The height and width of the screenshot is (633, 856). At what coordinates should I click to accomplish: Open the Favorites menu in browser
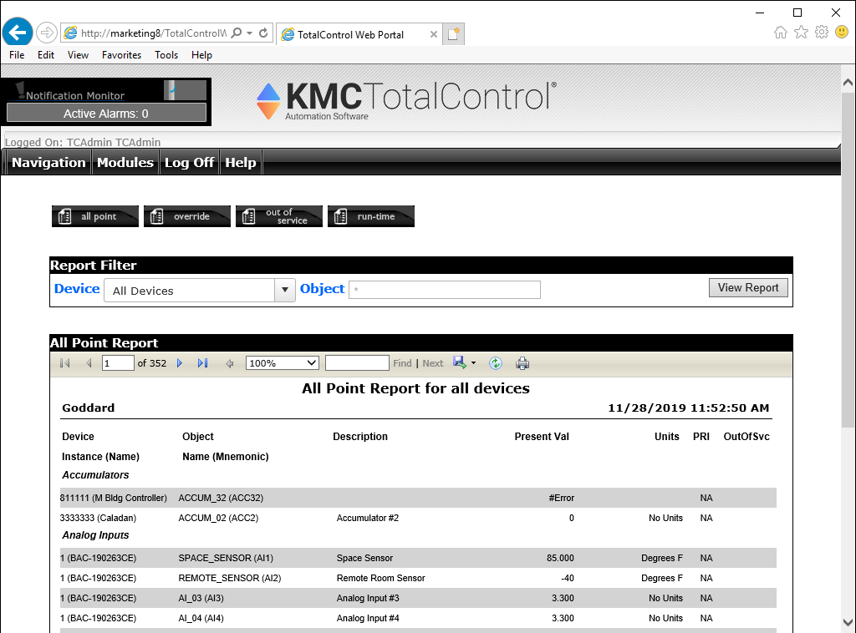[121, 55]
